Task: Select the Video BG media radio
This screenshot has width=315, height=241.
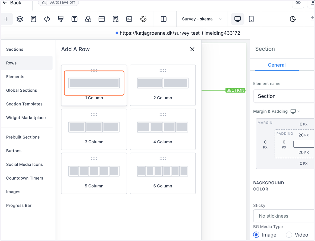Action: (289, 235)
